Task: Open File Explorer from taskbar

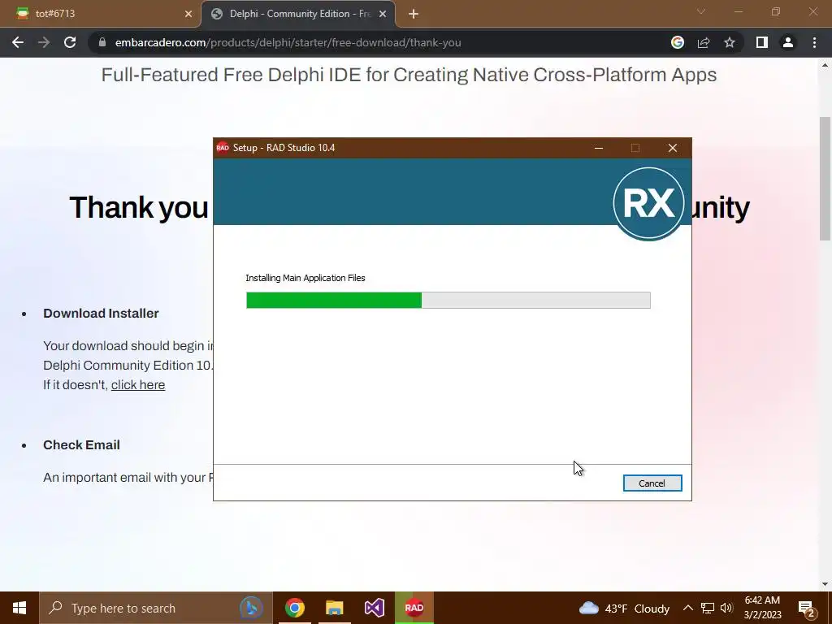Action: pyautogui.click(x=334, y=608)
